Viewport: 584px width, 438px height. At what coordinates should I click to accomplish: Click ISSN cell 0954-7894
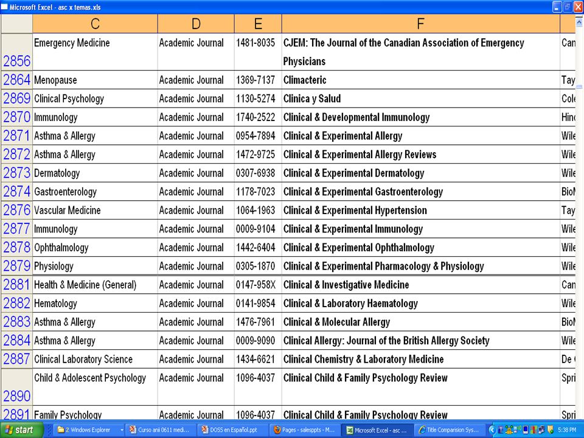click(258, 136)
